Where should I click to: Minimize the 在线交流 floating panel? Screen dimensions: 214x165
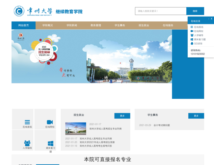coord(209,19)
